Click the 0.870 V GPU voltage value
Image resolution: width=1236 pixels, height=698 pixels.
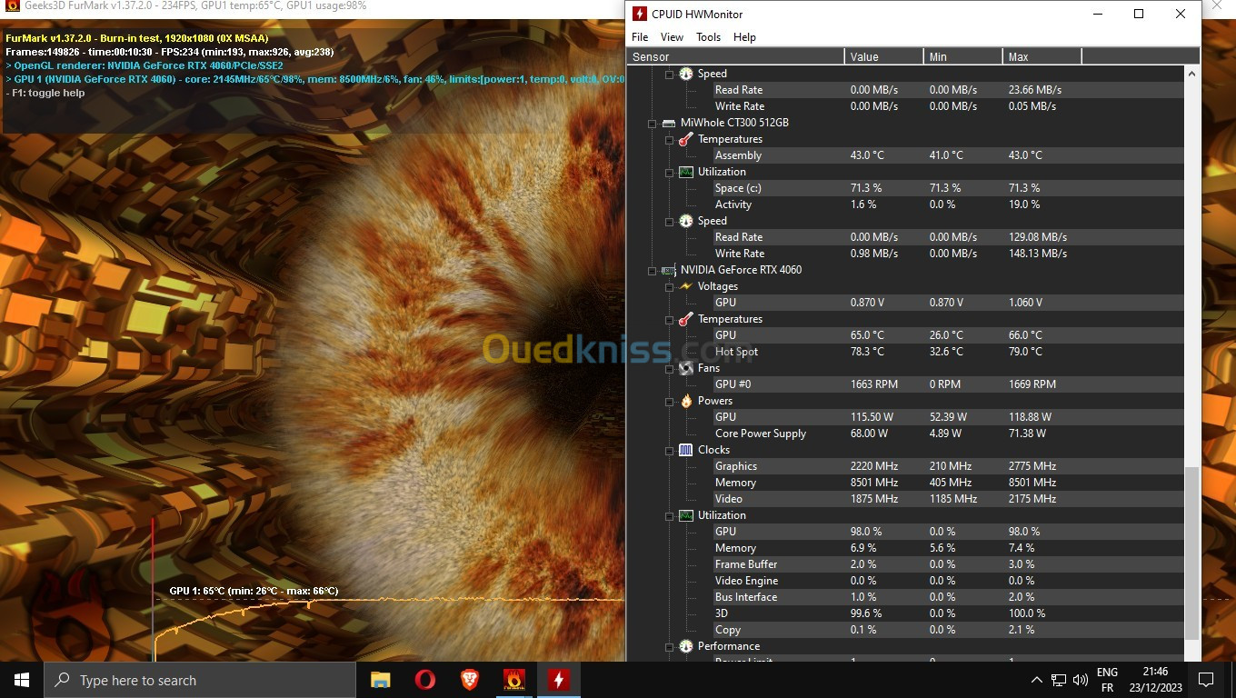pyautogui.click(x=867, y=303)
